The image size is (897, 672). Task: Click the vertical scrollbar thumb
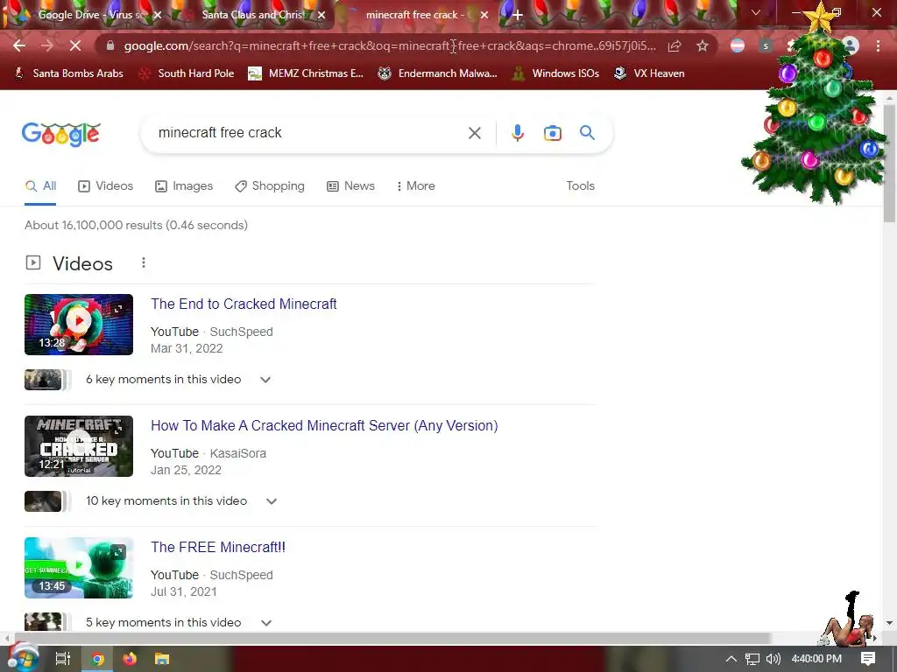[x=889, y=163]
